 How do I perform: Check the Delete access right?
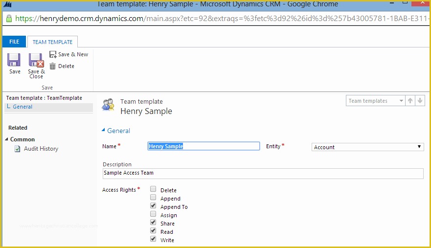click(x=153, y=189)
